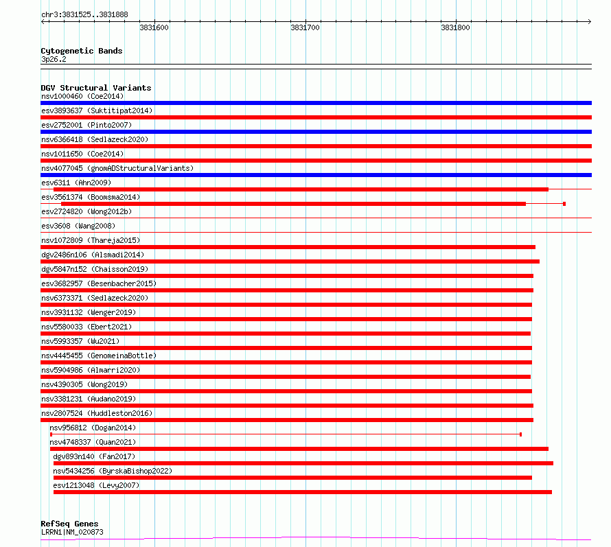Click the nsv5580033 (Ebert2021) label
This screenshot has height=547, width=611.
(x=87, y=327)
